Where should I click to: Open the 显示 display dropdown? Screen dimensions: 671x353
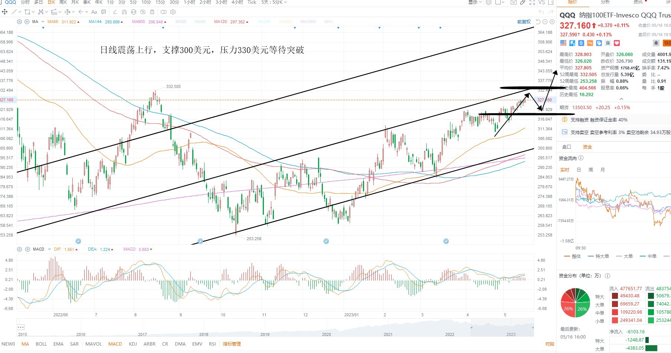point(475,2)
